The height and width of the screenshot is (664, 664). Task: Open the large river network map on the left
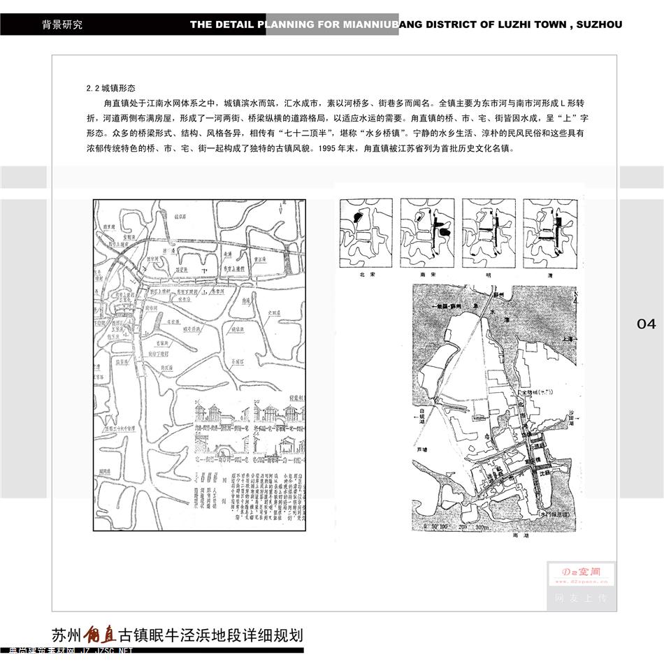pos(199,365)
